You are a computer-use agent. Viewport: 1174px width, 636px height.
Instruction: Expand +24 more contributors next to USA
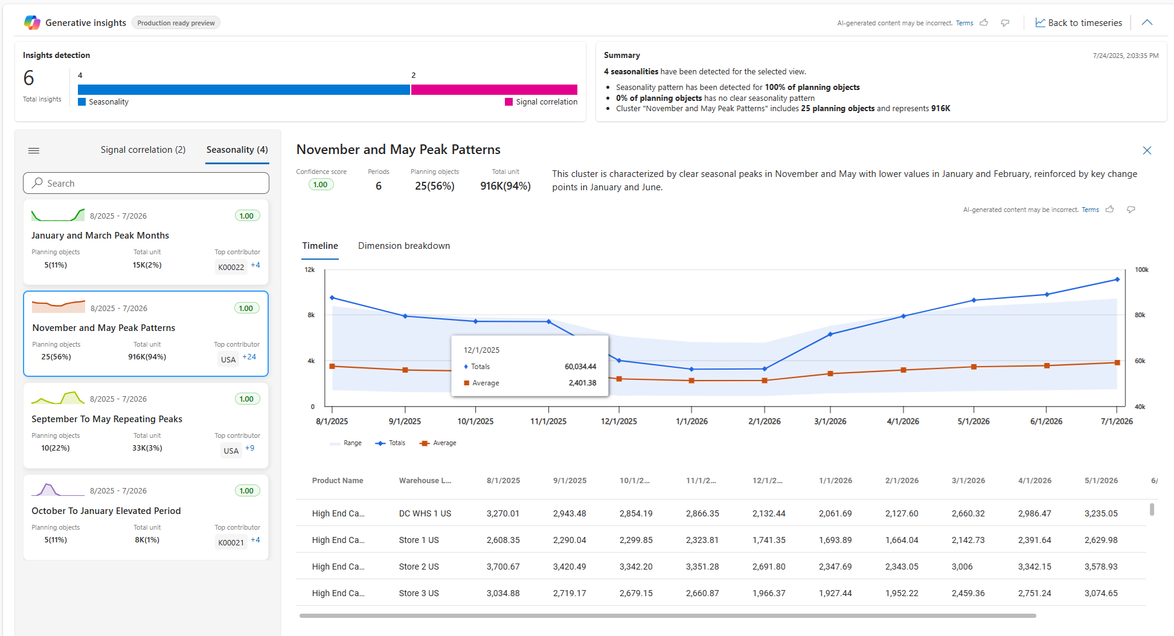249,357
